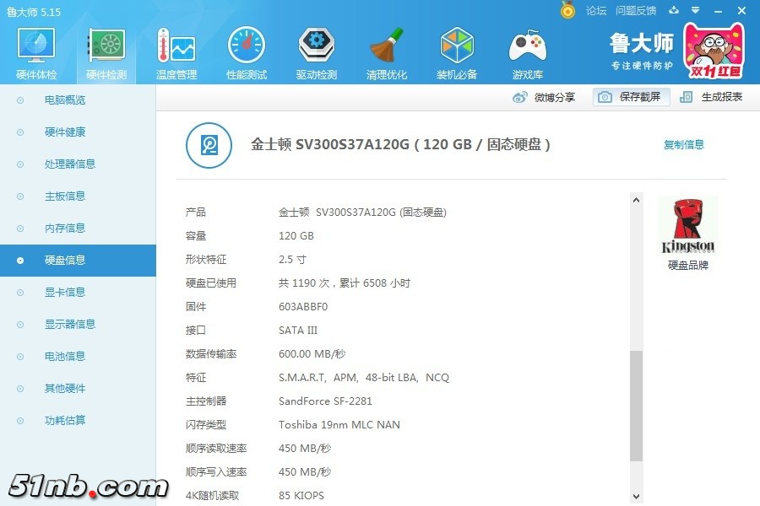Screen dimensions: 760x506
Task: Click the scrollbar down arrow
Action: (x=637, y=496)
